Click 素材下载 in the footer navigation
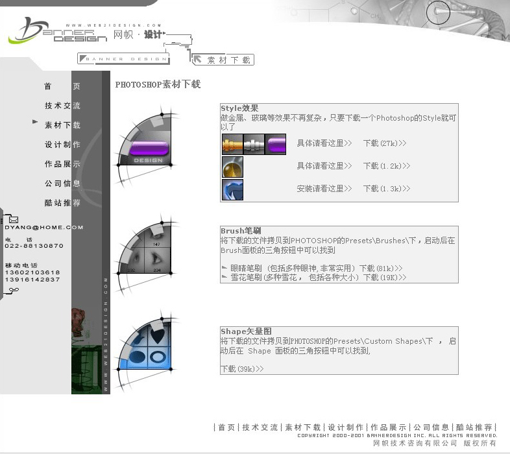Viewport: 510px width, 454px height. click(x=303, y=427)
